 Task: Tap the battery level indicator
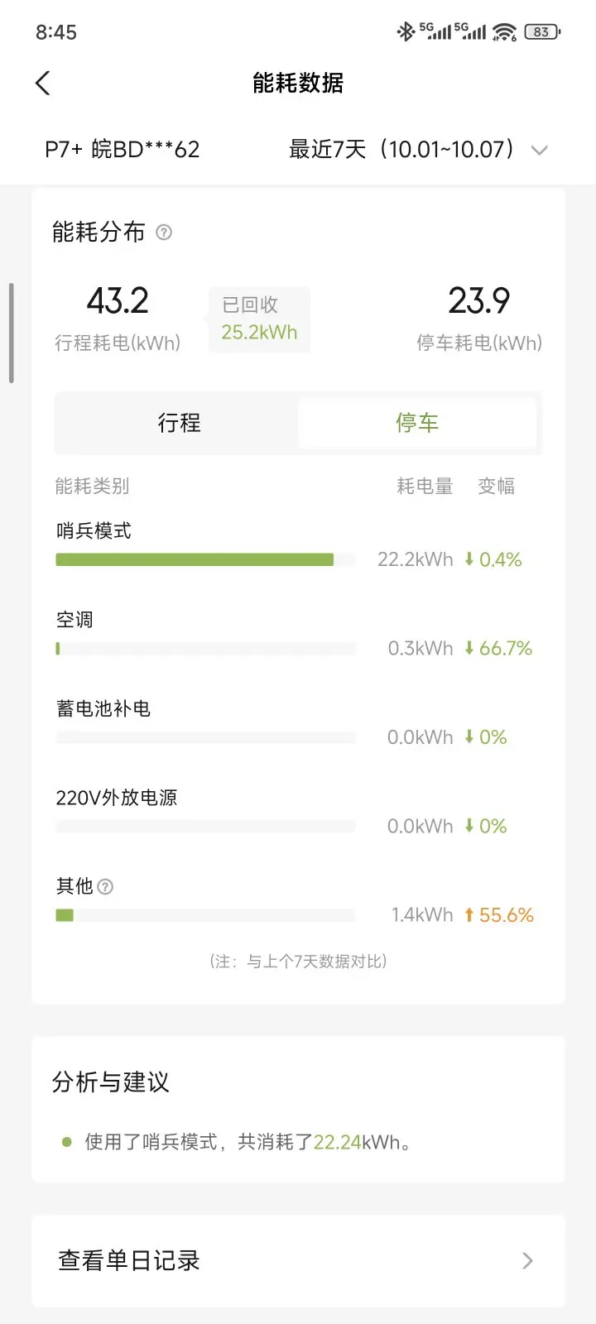(x=541, y=32)
